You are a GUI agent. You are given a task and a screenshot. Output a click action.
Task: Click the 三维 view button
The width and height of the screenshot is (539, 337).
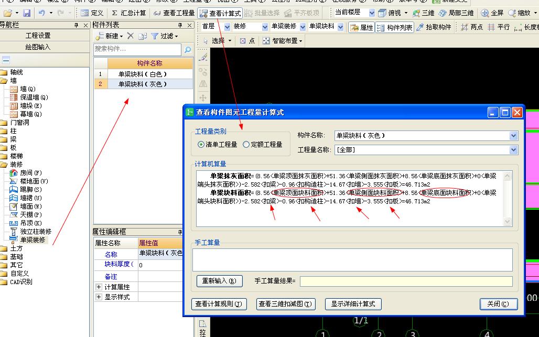pyautogui.click(x=424, y=13)
